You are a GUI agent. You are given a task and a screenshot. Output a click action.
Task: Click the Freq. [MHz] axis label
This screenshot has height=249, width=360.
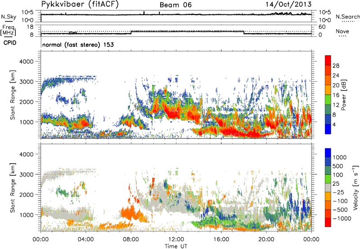coord(8,30)
